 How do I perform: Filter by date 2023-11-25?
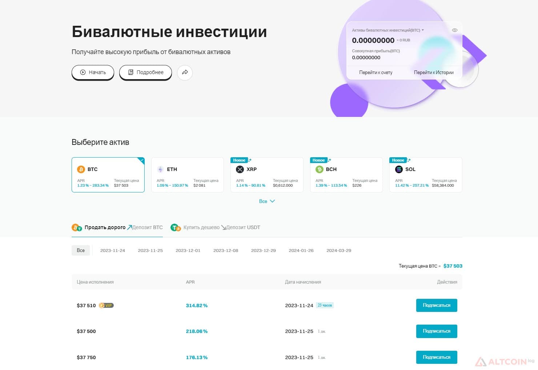[150, 251]
